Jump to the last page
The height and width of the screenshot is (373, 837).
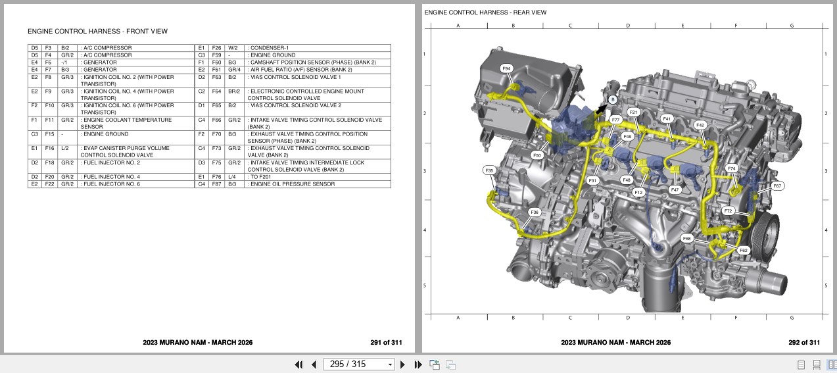(x=418, y=364)
